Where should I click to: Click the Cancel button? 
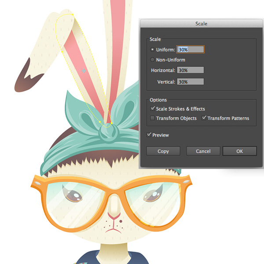click(203, 151)
